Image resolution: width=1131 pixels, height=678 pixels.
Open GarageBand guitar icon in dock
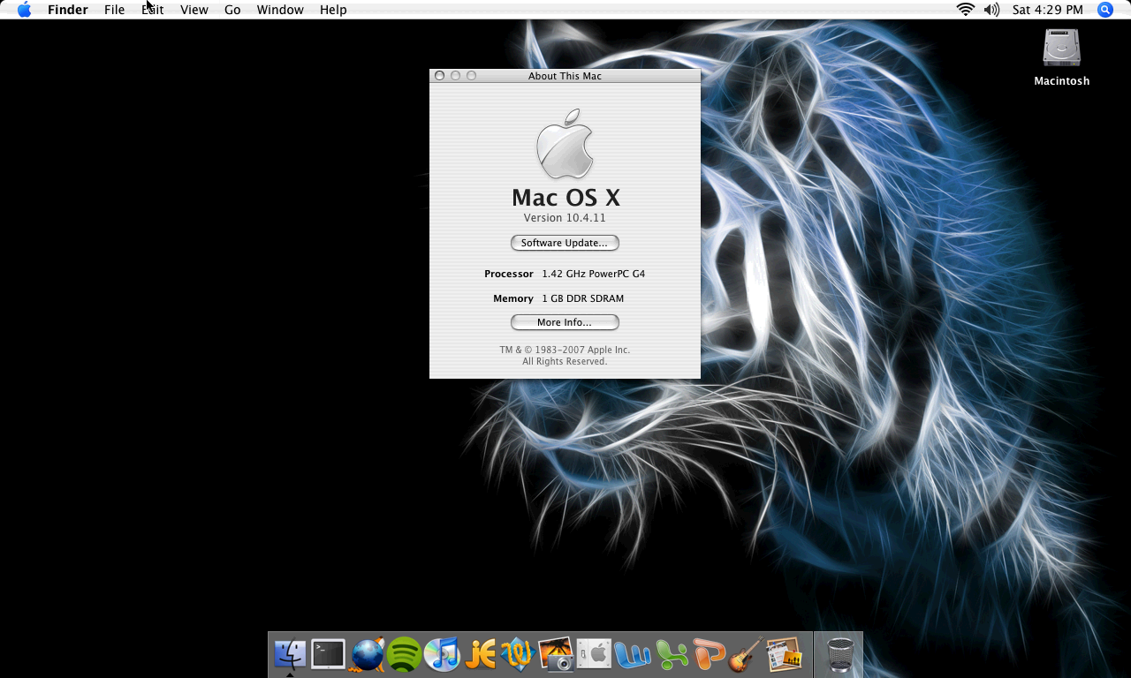point(746,654)
